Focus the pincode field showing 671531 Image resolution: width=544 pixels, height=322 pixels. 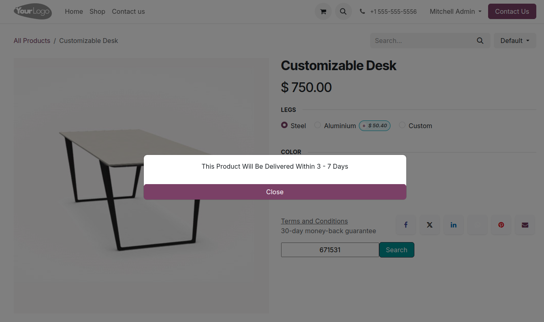(330, 250)
